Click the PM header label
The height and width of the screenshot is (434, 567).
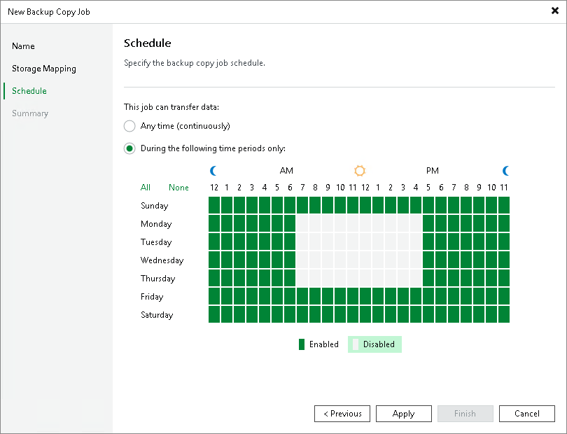(433, 171)
